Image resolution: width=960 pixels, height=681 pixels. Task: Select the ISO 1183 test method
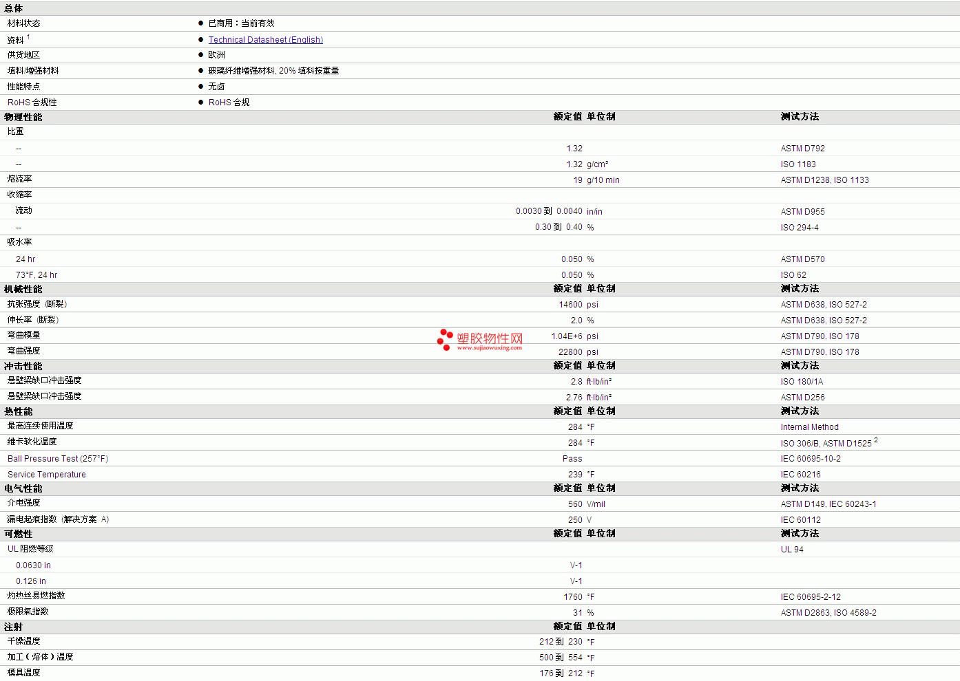pyautogui.click(x=798, y=164)
